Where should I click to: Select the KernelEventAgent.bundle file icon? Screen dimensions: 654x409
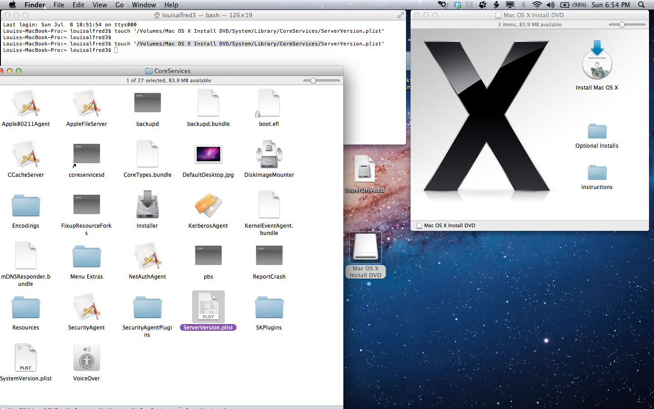[x=269, y=204]
